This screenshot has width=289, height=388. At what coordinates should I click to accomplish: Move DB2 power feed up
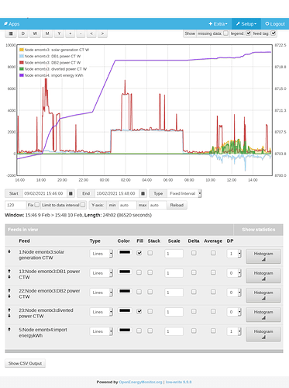9,290
